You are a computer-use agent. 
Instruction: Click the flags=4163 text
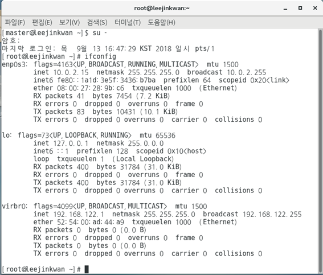coord(53,64)
